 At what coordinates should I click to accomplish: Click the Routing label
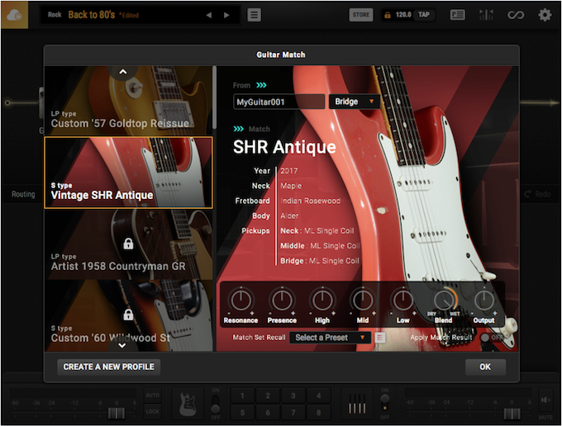click(x=23, y=194)
